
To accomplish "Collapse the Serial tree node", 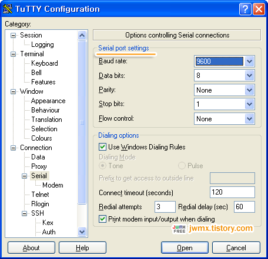I will coord(24,176).
